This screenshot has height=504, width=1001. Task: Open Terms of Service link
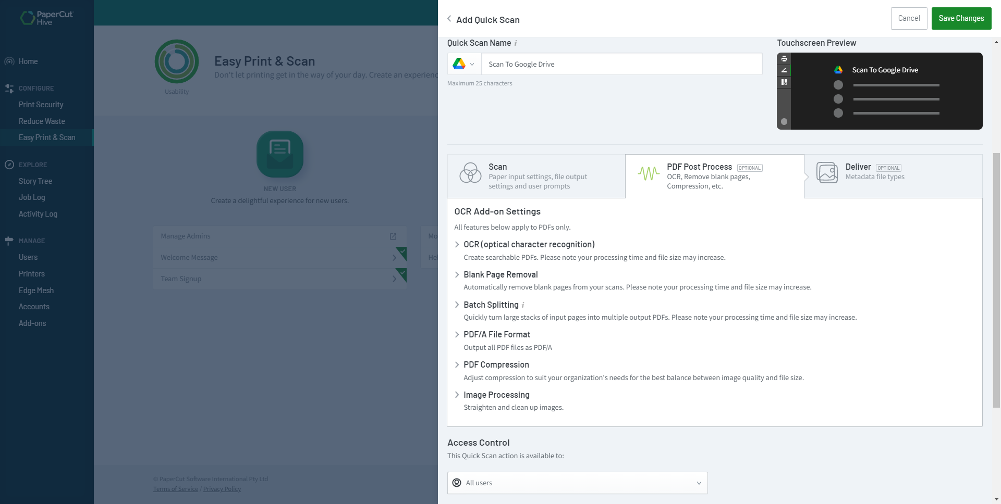[x=176, y=489]
